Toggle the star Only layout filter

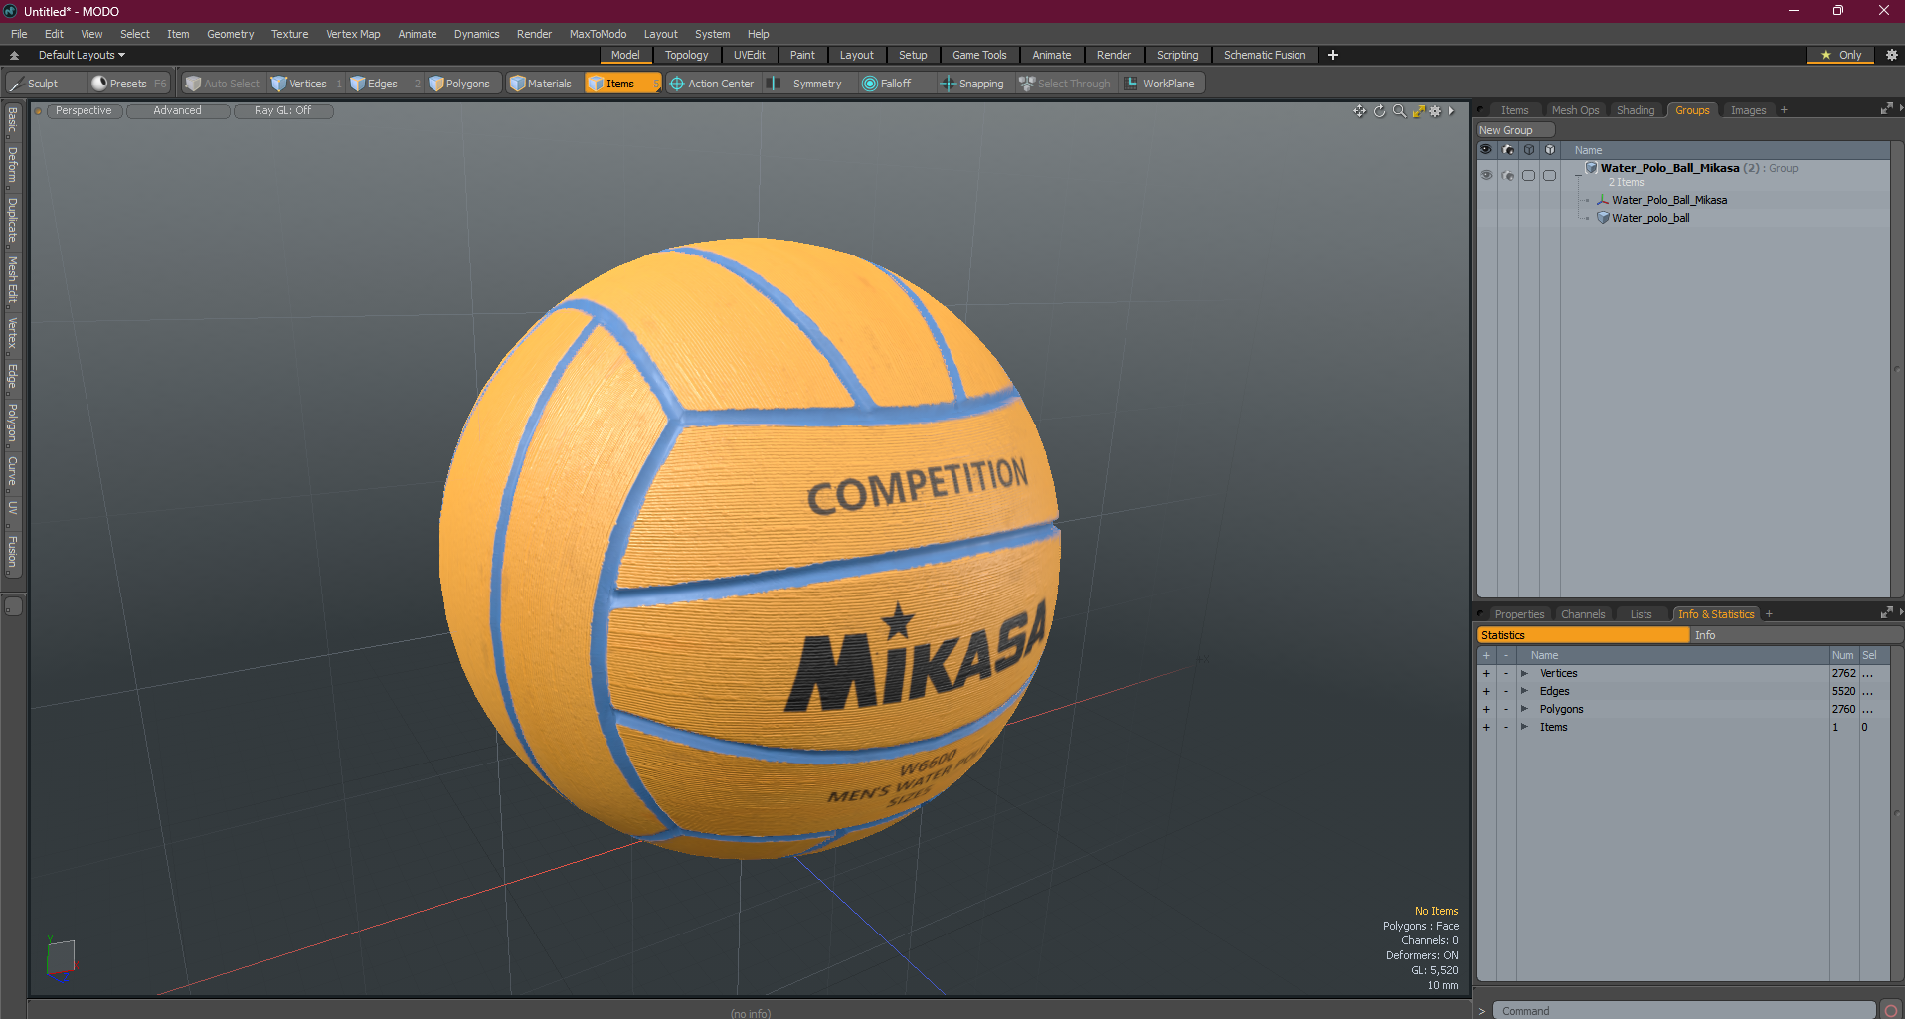point(1840,55)
